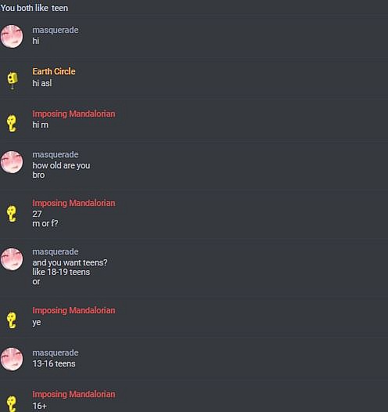The height and width of the screenshot is (412, 388).
Task: Click the Imposing Mandalorian username above "ye"
Action: [x=74, y=311]
